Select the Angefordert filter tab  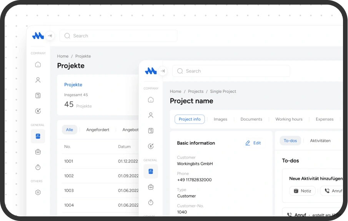pyautogui.click(x=98, y=130)
